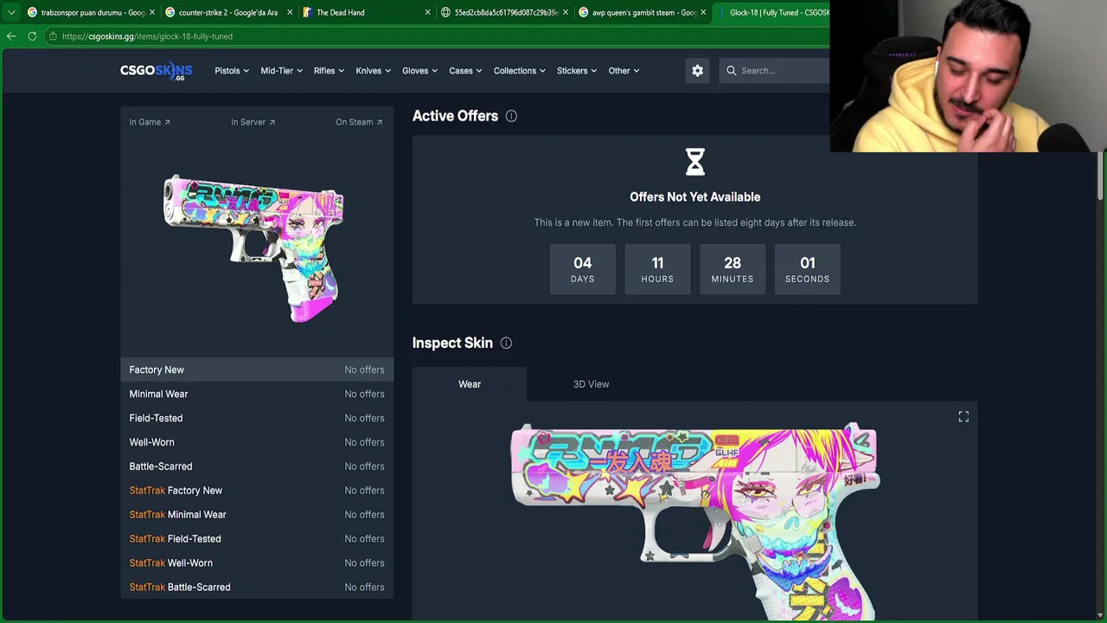Screen dimensions: 1107x623
Task: Open the On Steam link
Action: click(359, 122)
